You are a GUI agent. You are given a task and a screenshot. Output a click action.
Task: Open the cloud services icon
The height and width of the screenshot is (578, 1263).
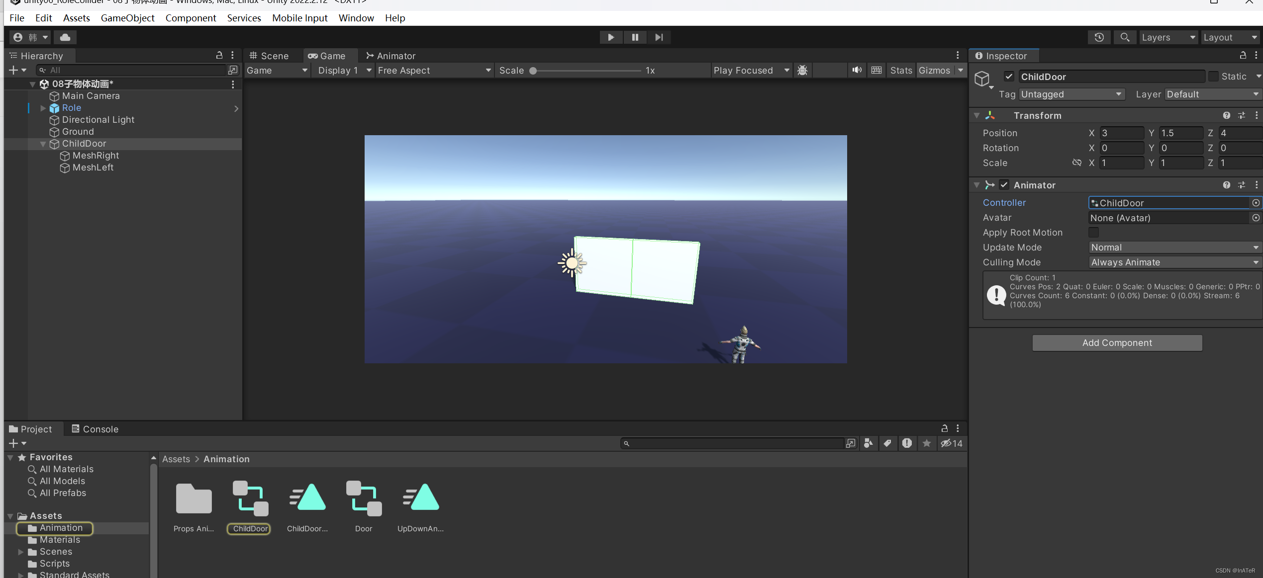coord(65,37)
